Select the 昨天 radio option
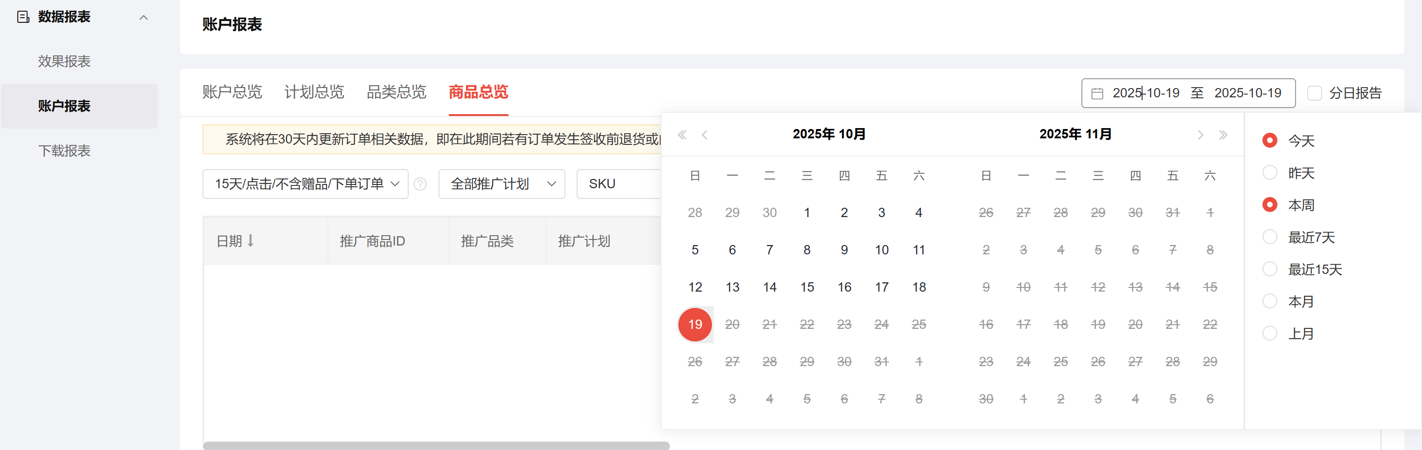Viewport: 1422px width, 450px height. (x=1269, y=173)
